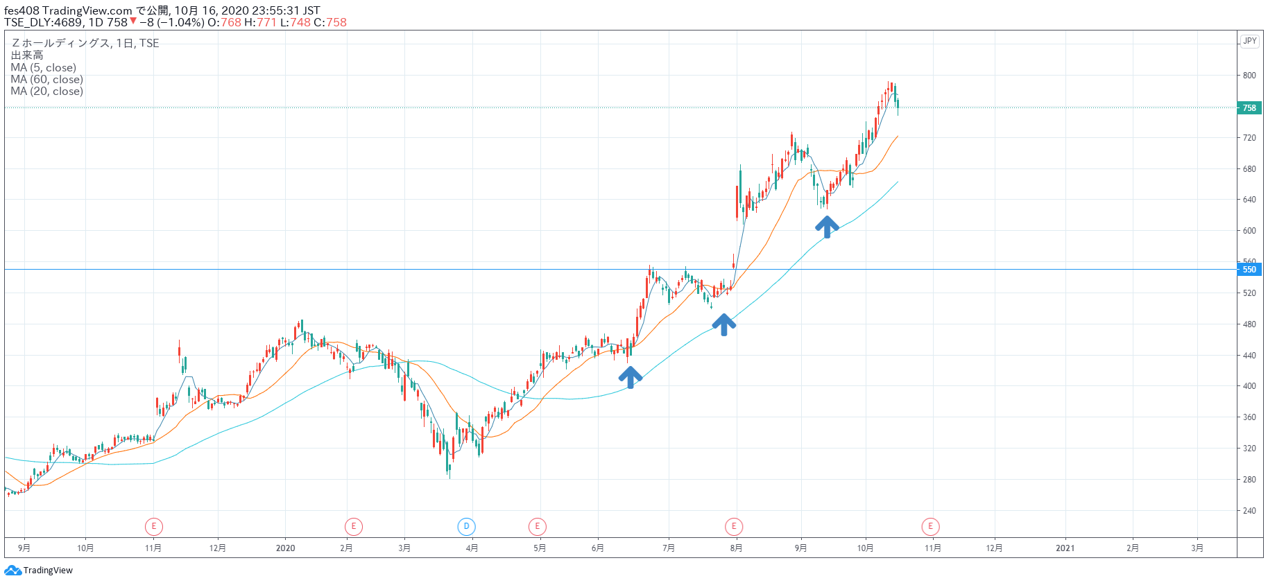Click the earnings marker above 5月
This screenshot has height=583, width=1268.
[537, 527]
